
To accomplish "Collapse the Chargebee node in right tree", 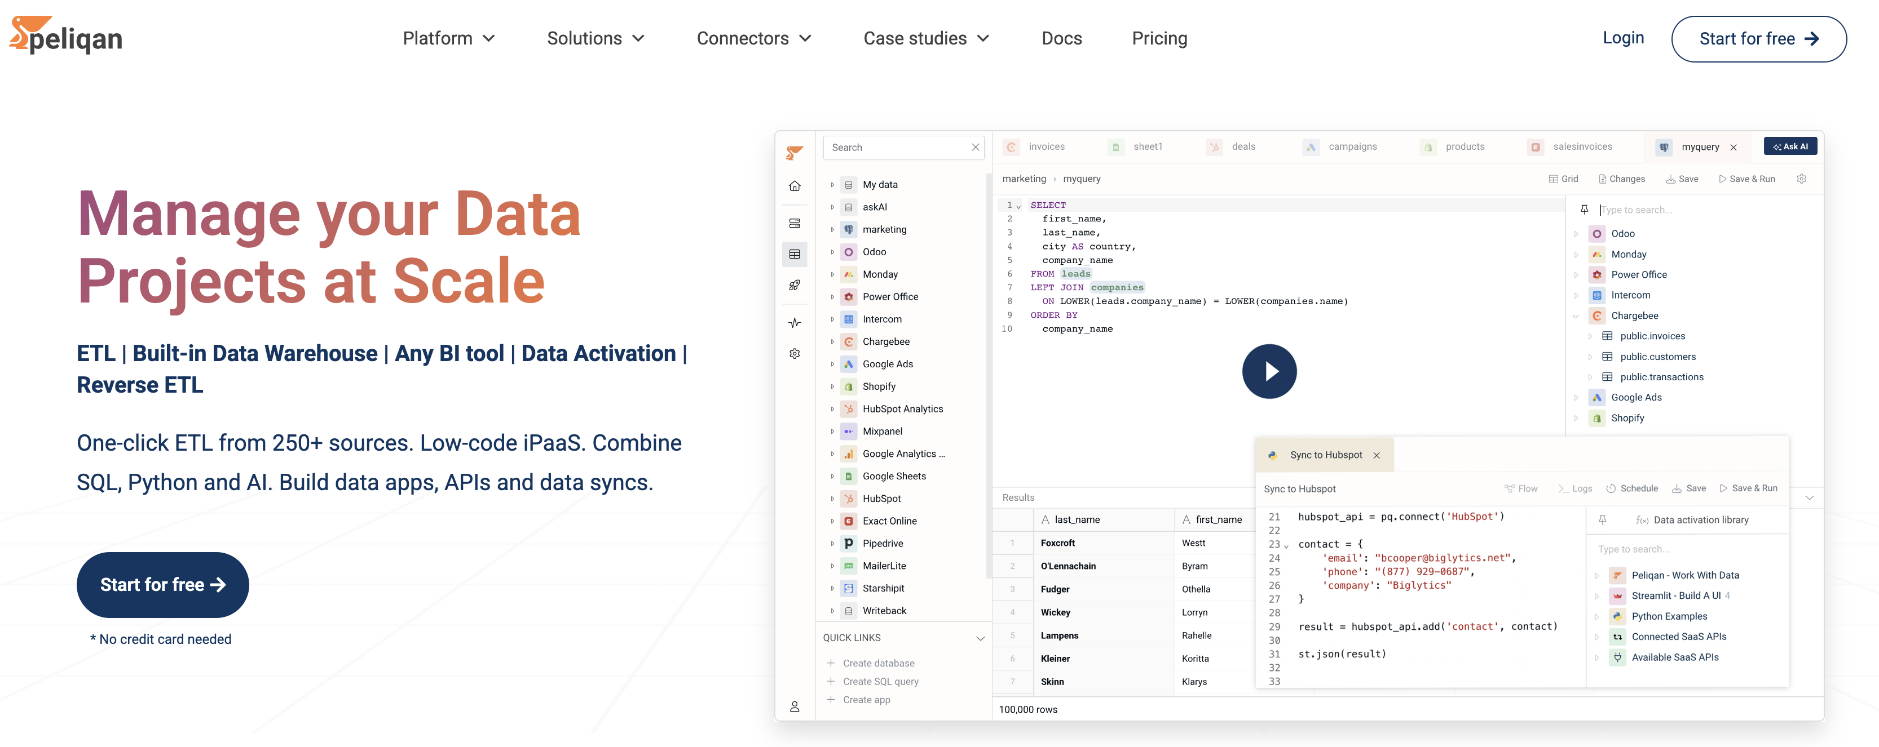I will coord(1576,315).
